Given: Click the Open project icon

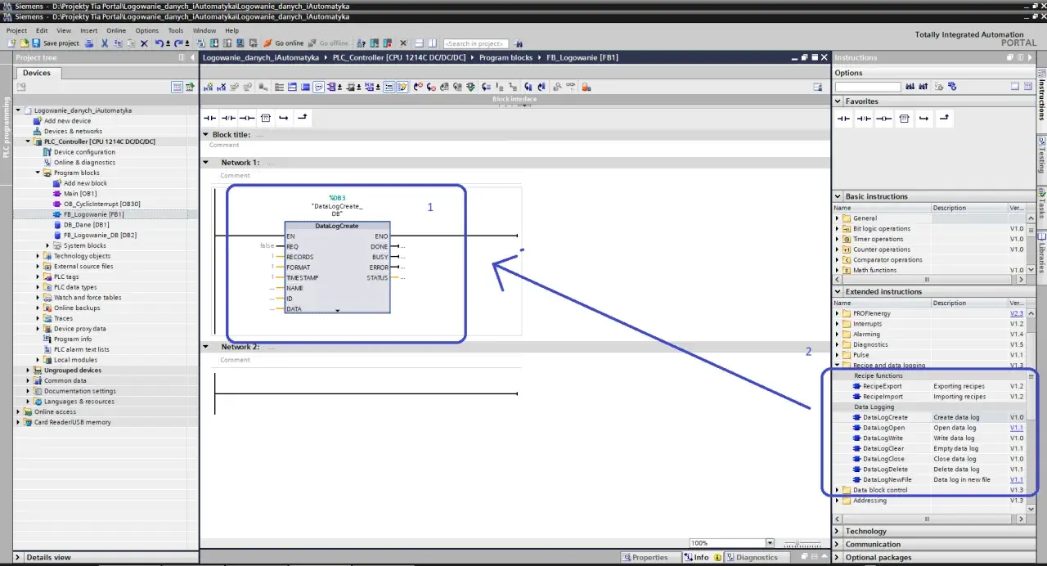Looking at the screenshot, I should tap(25, 43).
